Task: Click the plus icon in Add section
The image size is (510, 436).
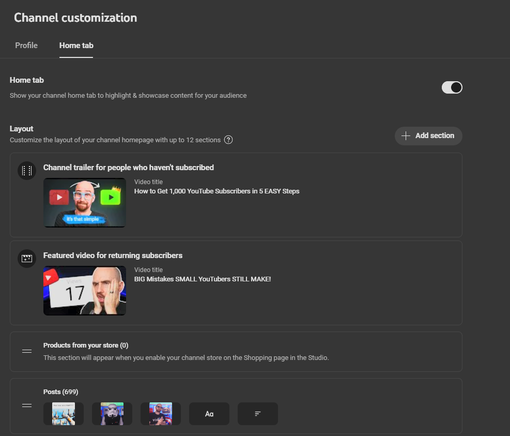Action: tap(406, 136)
